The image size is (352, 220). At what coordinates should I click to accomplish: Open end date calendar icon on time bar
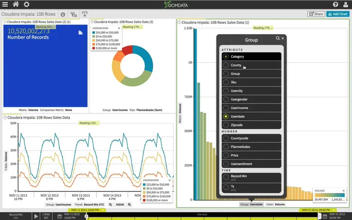click(325, 216)
